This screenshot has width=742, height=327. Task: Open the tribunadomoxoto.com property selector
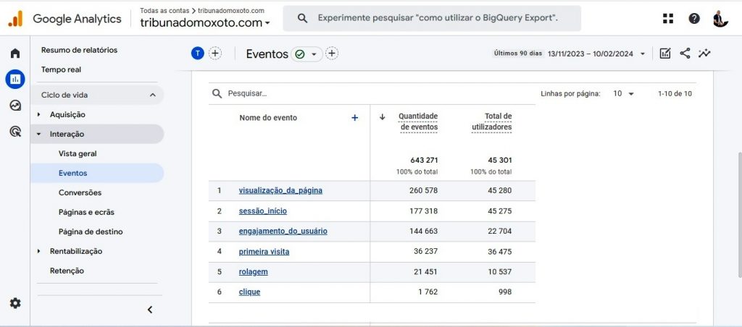click(x=205, y=23)
